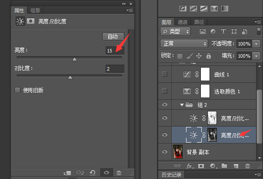This screenshot has height=179, width=263.
Task: Create new fill or adjustment layer icon
Action: point(213,166)
